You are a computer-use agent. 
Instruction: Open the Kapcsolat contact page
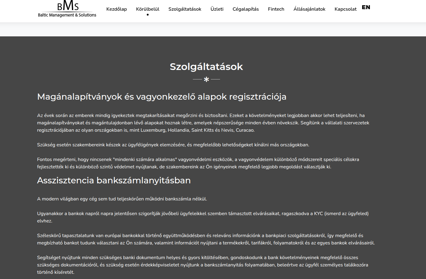point(345,9)
